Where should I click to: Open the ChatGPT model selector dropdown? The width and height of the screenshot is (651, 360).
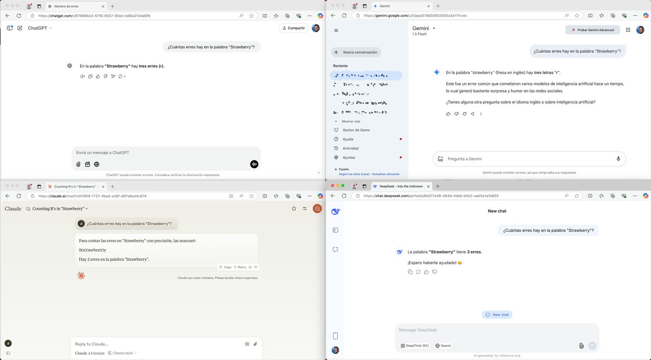pyautogui.click(x=40, y=28)
